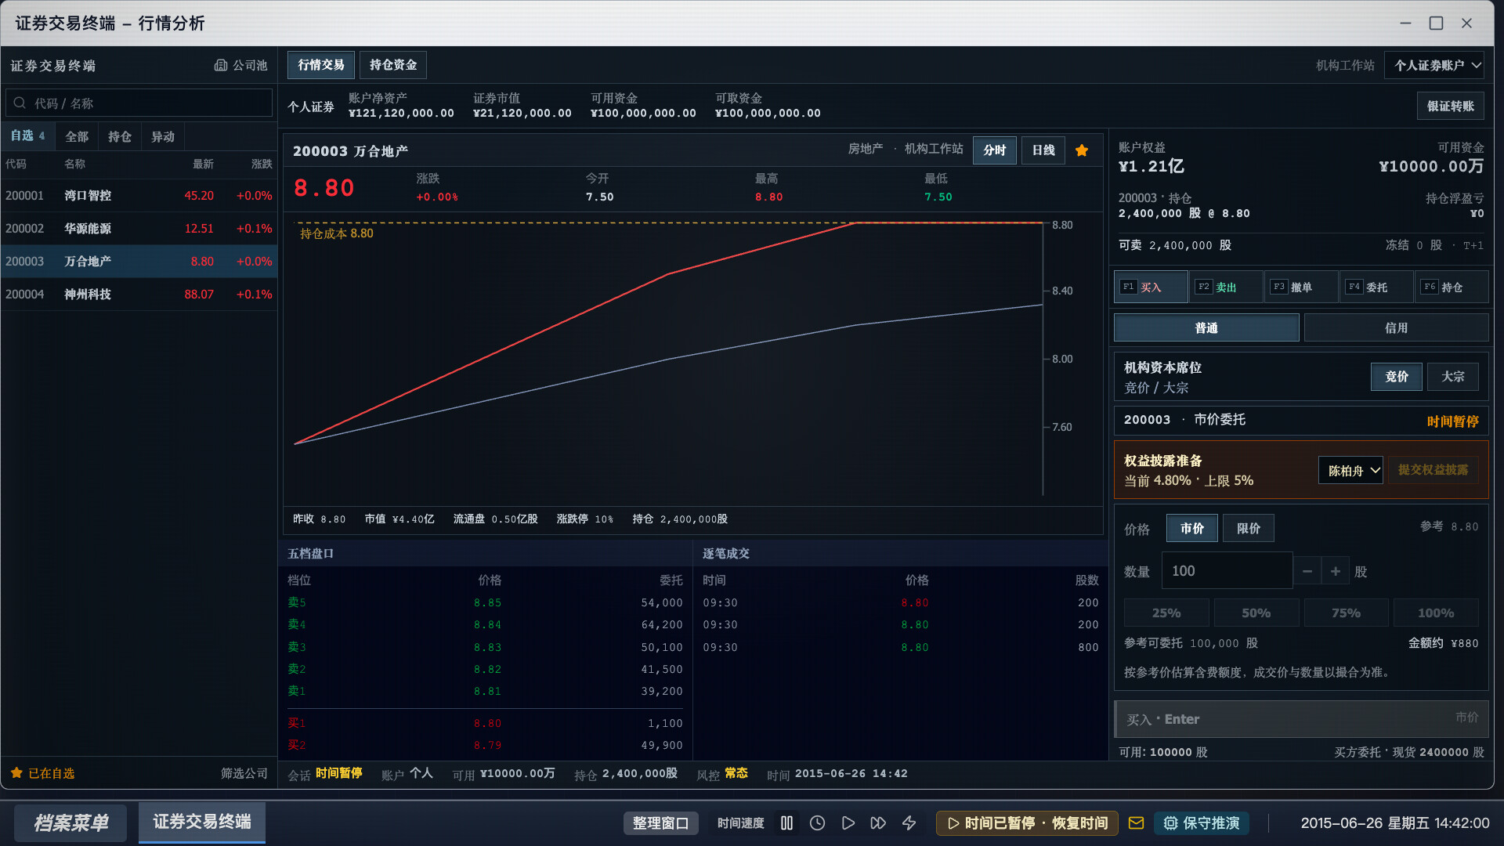Viewport: 1504px width, 846px height.
Task: Click the plus quantity stepper
Action: click(x=1336, y=571)
